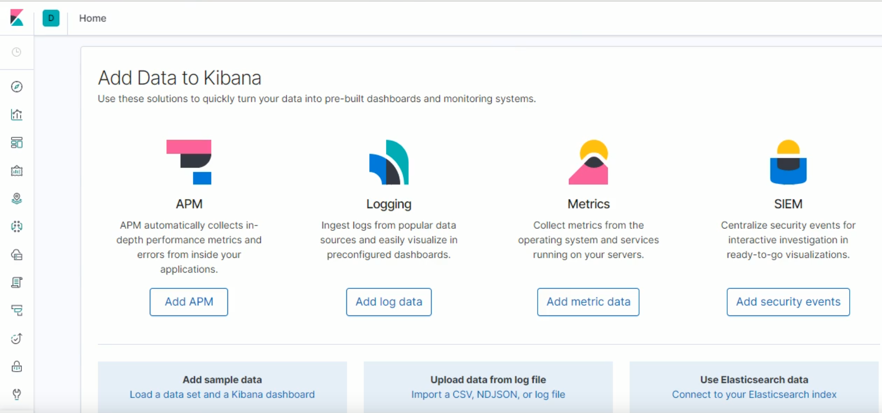Open the D space avatar
This screenshot has height=413, width=882.
[51, 18]
